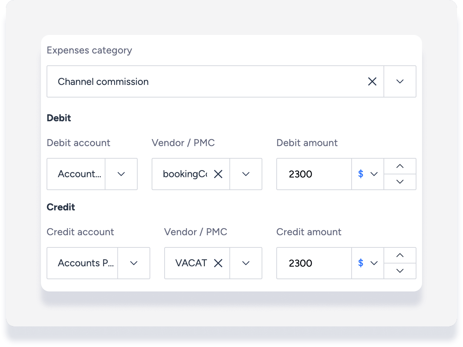
Task: Increase the Debit amount value
Action: pos(400,166)
